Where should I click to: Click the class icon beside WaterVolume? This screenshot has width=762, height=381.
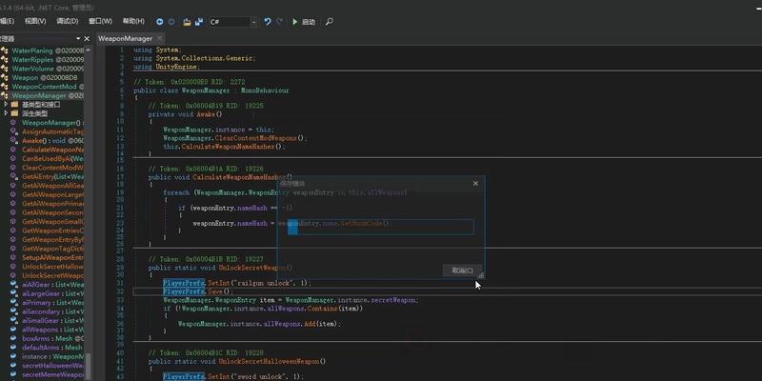point(5,69)
